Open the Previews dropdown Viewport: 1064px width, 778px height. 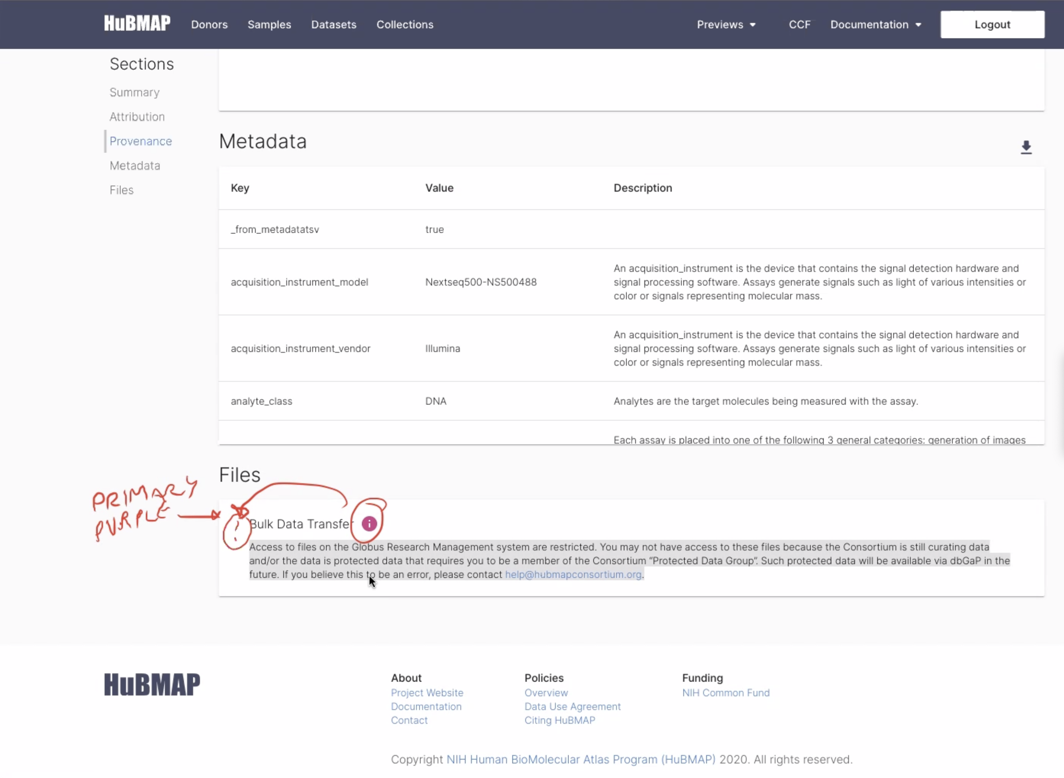(725, 24)
